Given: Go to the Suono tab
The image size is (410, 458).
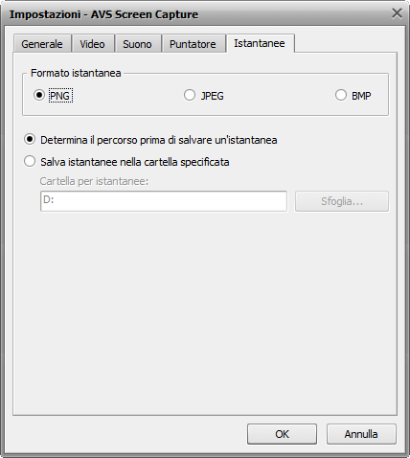Looking at the screenshot, I should point(138,44).
